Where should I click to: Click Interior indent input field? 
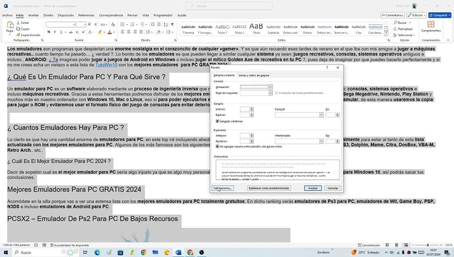(245, 109)
